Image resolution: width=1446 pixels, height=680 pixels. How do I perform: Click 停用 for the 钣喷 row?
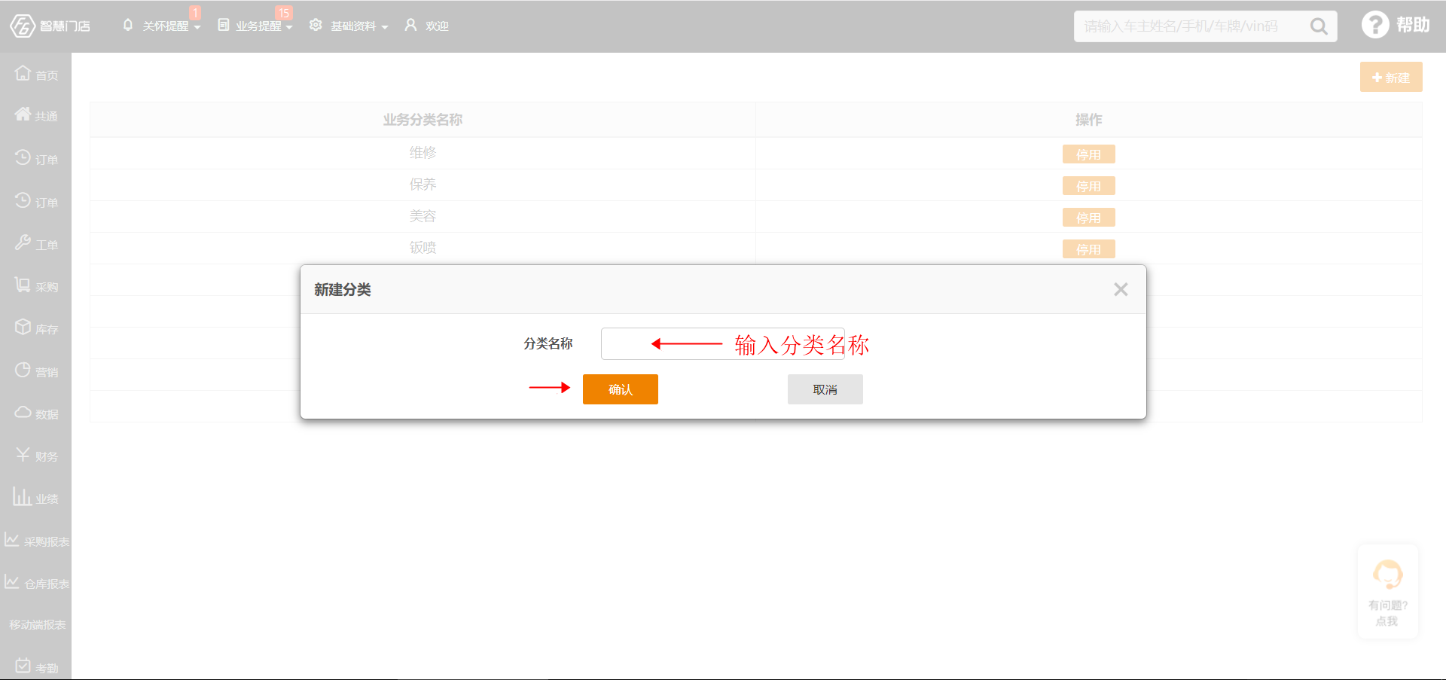pyautogui.click(x=1089, y=249)
